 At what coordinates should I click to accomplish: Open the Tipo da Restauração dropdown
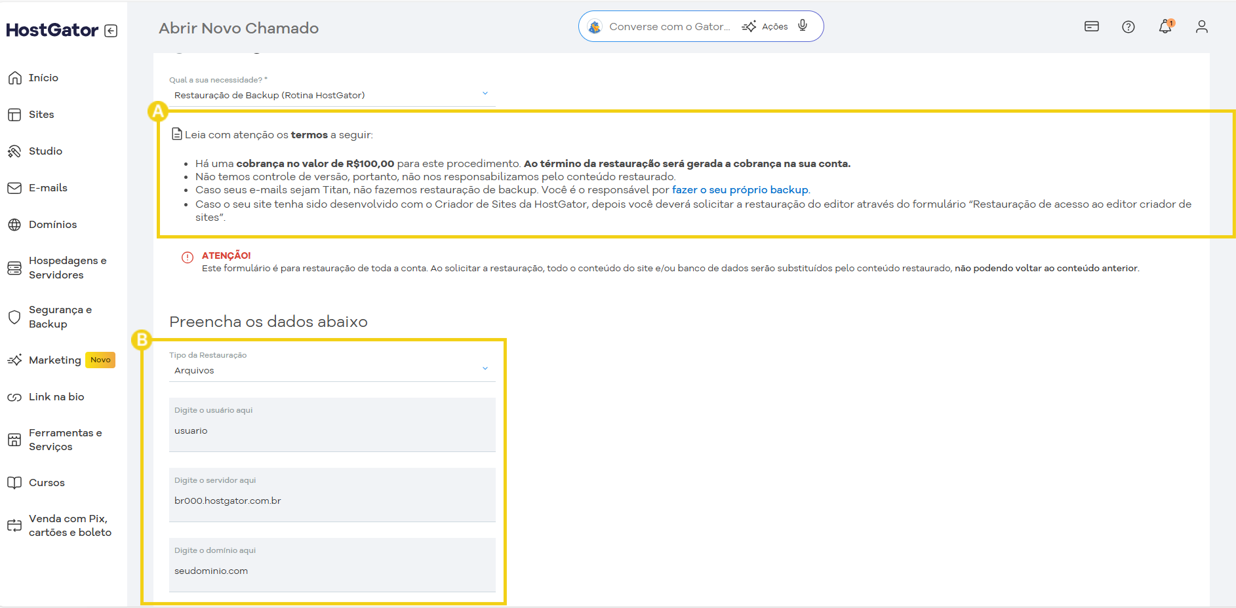332,371
